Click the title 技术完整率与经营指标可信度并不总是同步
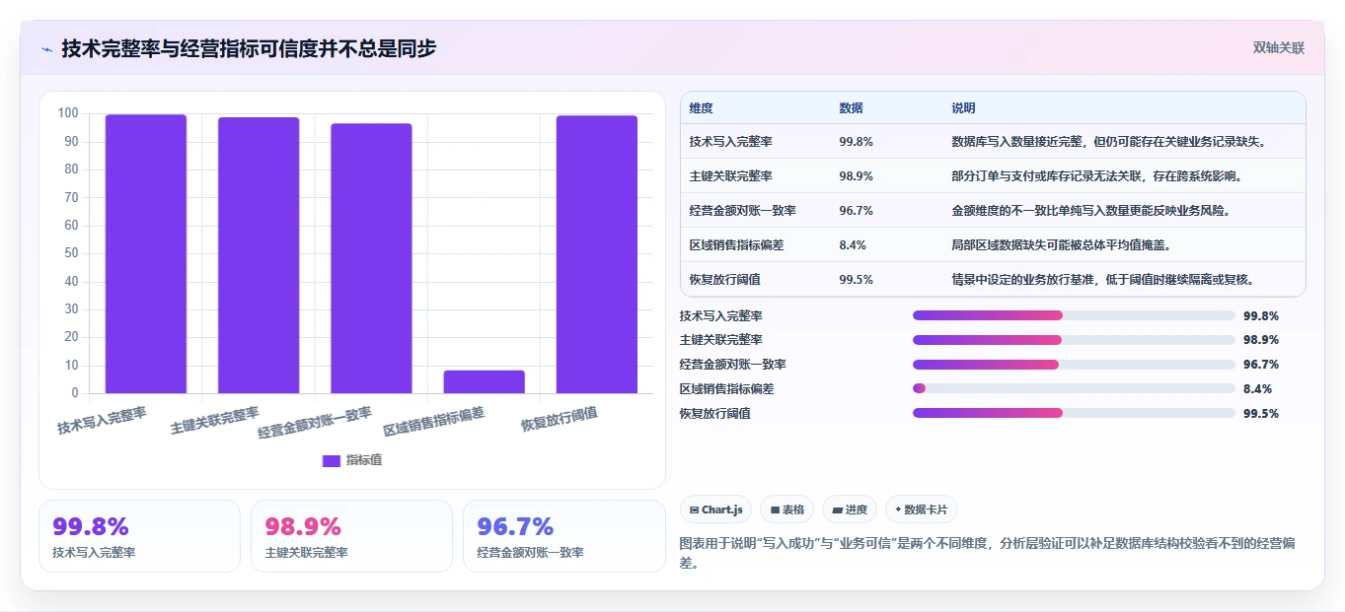The height and width of the screenshot is (612, 1345). coord(249,48)
